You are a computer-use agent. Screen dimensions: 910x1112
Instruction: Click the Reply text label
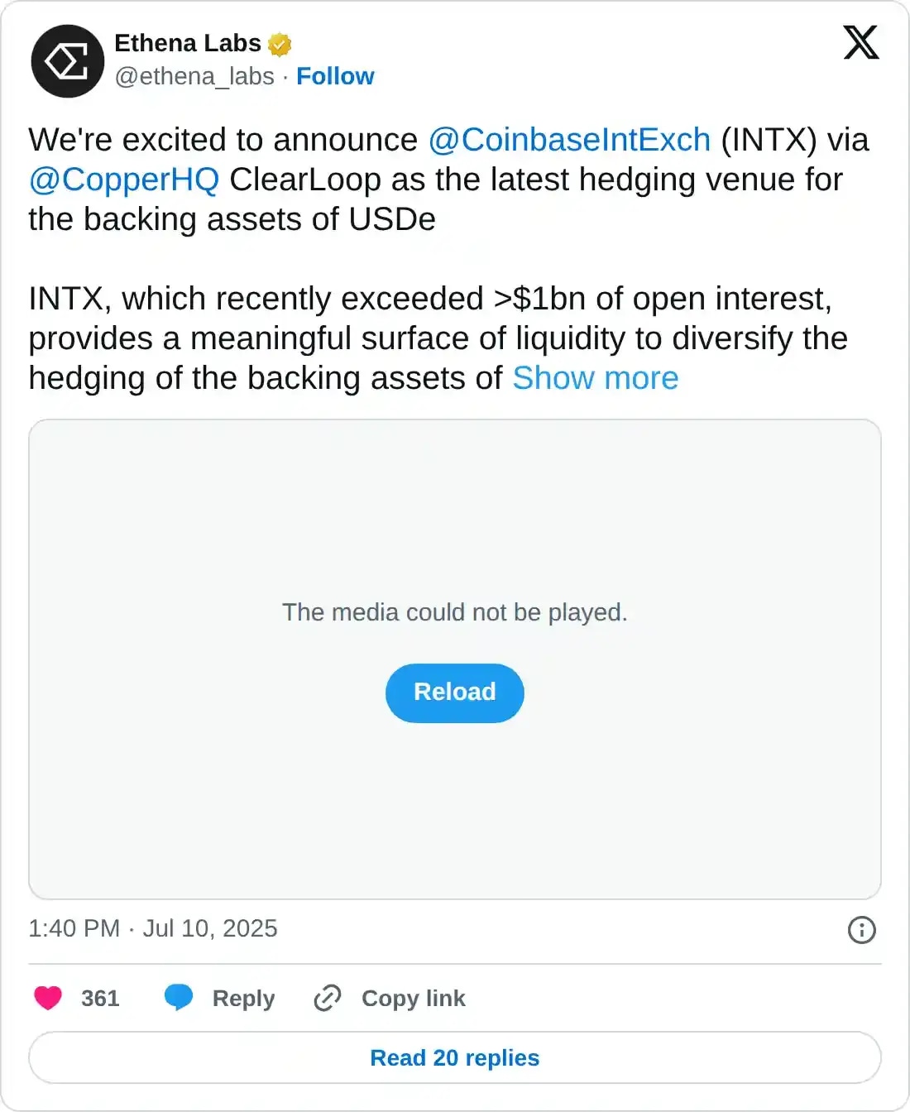click(242, 999)
